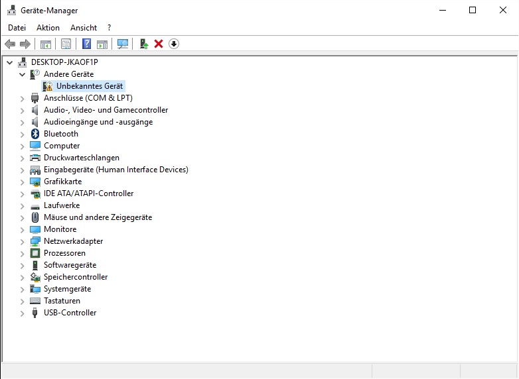Screen dimensions: 519x379
Task: Expand the Netzwerkadapter chevron
Action: [x=22, y=242]
